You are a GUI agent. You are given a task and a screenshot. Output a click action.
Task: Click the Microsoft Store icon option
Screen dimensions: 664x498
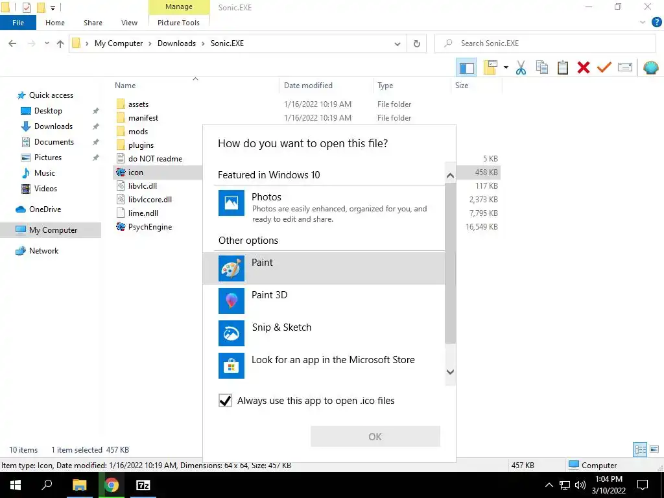(x=231, y=366)
